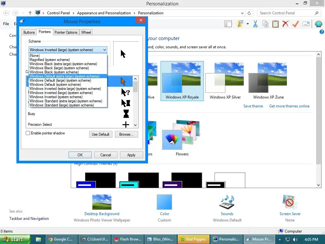Click the Save theme link
The image size is (325, 244).
253,106
